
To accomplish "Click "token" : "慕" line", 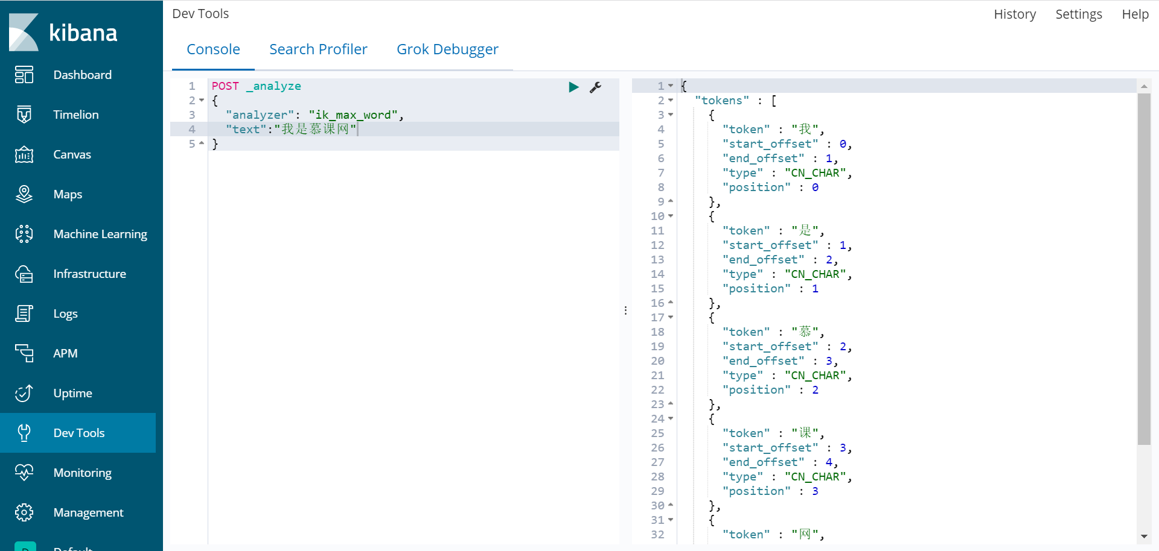I will pos(773,332).
